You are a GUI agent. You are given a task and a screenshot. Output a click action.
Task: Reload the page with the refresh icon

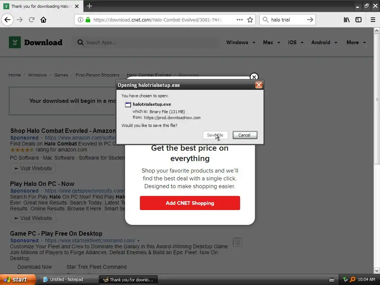(x=32, y=20)
